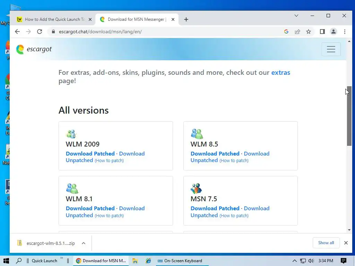Viewport: 355px width, 266px height.
Task: Open How to patch for WLM 8.1
Action: pos(109,215)
